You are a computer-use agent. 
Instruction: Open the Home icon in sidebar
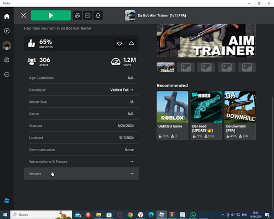click(x=7, y=16)
